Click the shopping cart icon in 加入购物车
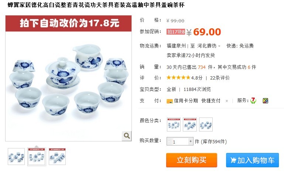This screenshot has width=284, height=172. click(233, 160)
